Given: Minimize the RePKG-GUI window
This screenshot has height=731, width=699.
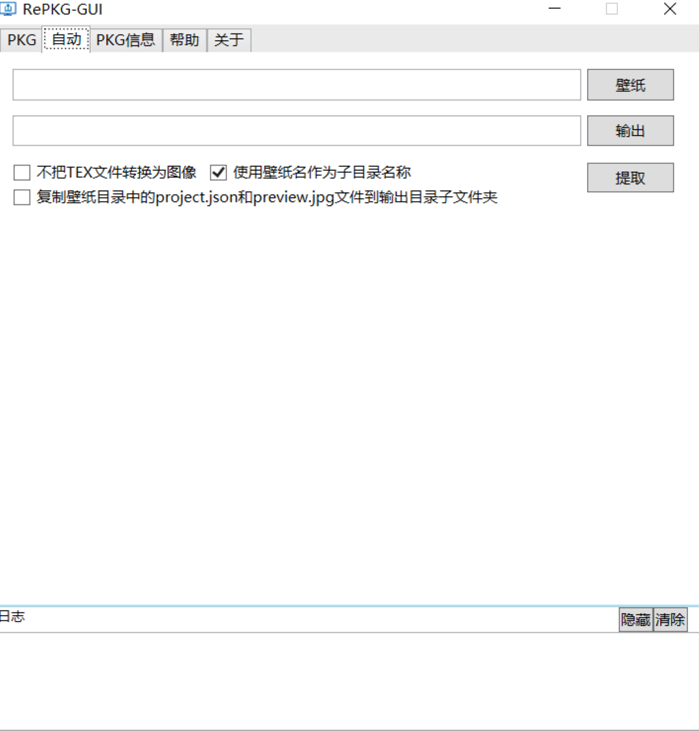Looking at the screenshot, I should [x=553, y=9].
